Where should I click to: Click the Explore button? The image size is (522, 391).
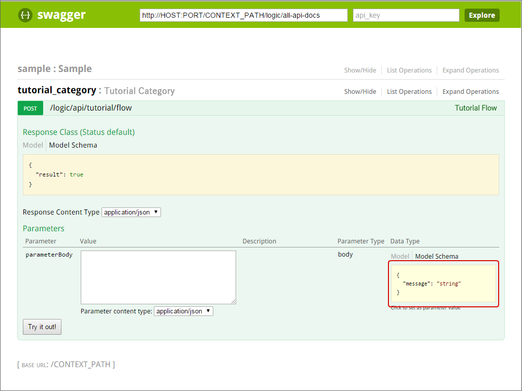coord(482,15)
